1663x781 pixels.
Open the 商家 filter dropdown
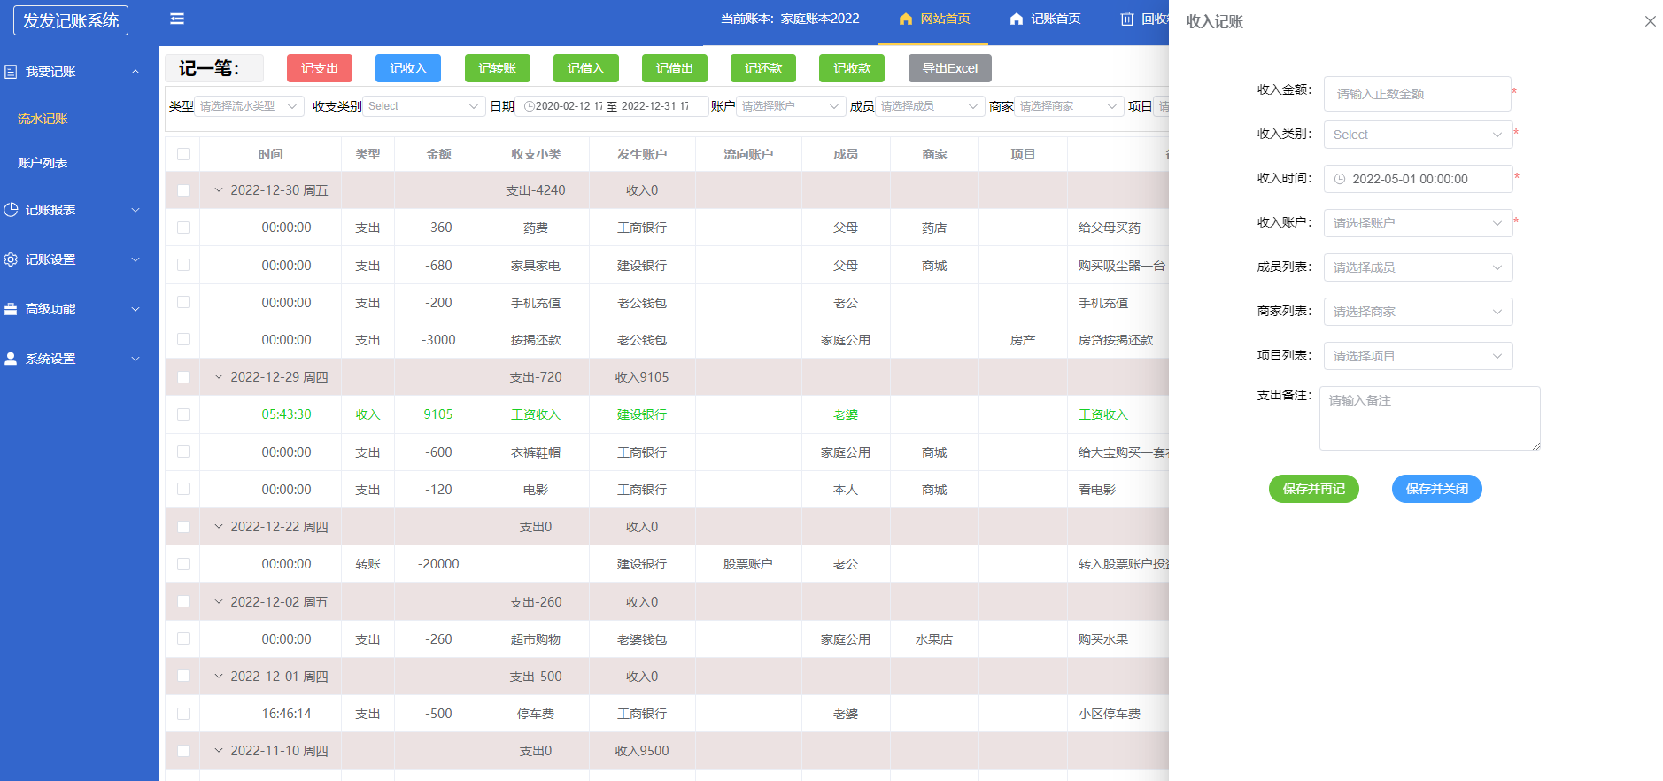(1069, 106)
